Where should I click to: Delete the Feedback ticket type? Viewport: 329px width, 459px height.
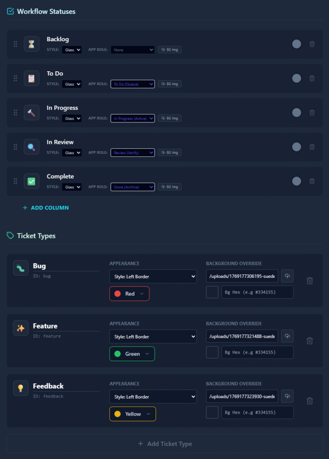point(309,401)
